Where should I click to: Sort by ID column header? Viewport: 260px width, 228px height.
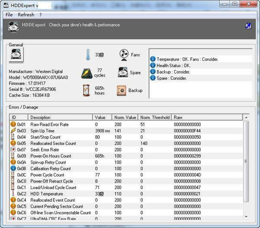click(19, 117)
